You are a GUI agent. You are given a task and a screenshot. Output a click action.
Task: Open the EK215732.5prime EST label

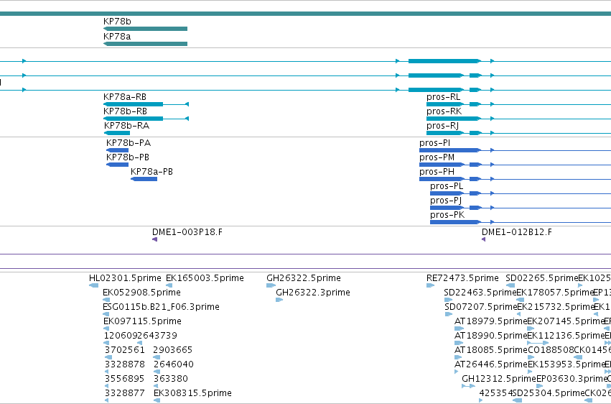click(x=555, y=307)
